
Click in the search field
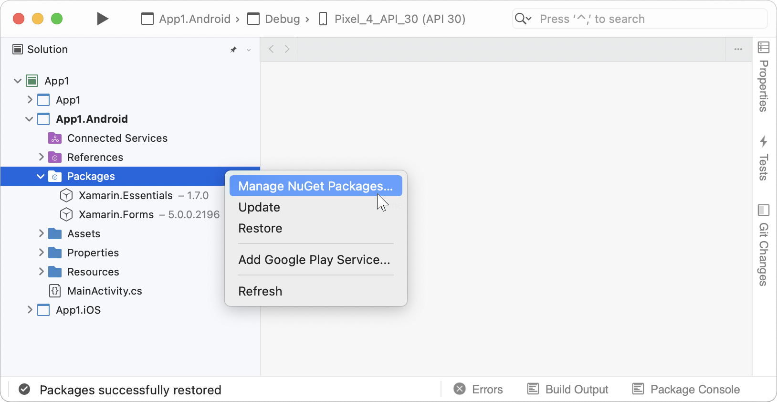(644, 19)
